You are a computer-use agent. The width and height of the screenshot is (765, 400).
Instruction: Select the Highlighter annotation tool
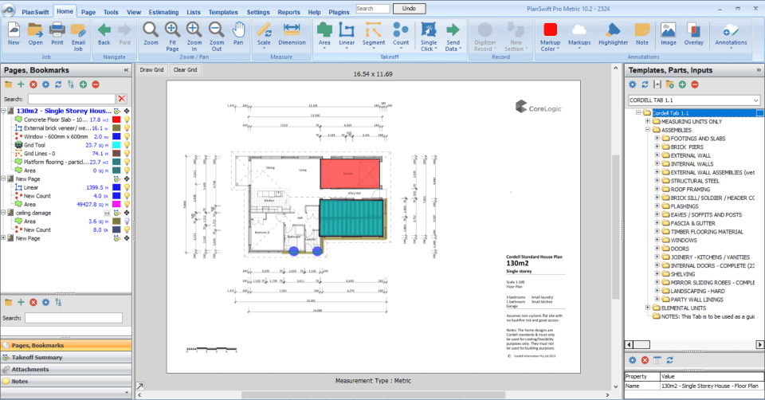point(614,34)
